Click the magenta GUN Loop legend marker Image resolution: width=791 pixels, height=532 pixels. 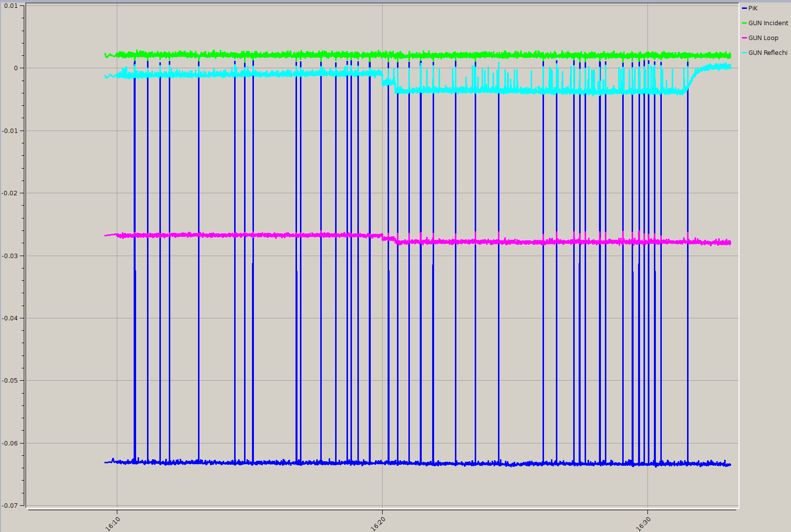(744, 38)
